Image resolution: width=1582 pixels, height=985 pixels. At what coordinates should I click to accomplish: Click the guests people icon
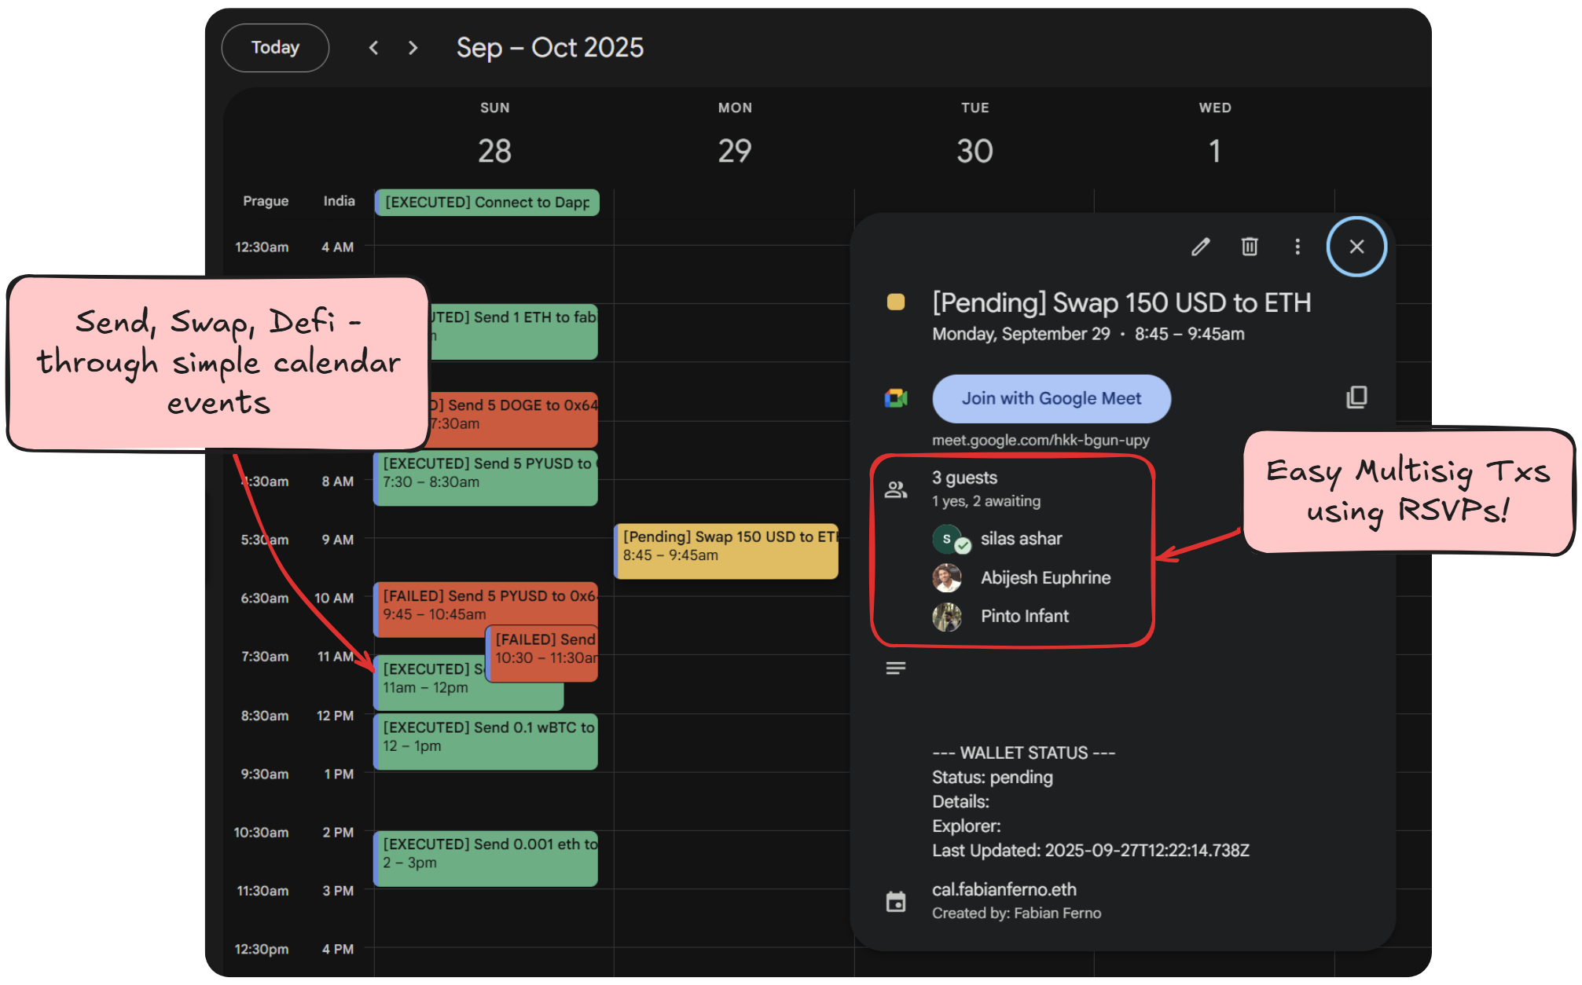tap(896, 489)
